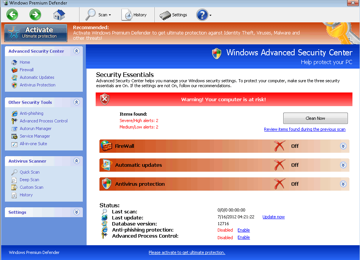Toggle the Automatic updates status
The width and height of the screenshot is (360, 260).
point(279,165)
